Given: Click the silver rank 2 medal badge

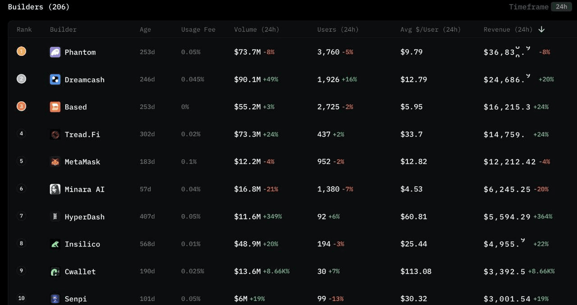Looking at the screenshot, I should [21, 79].
